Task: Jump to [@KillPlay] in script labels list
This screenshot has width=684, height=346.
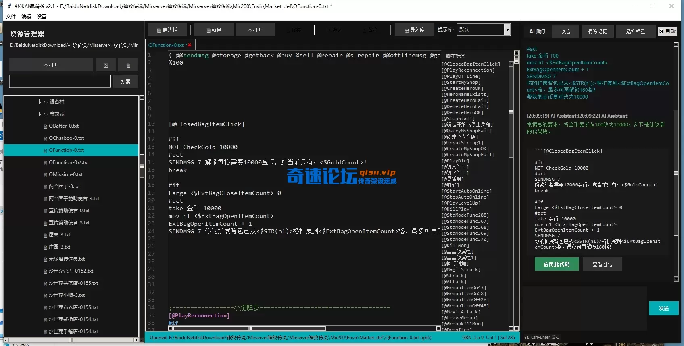Action: pos(457,209)
